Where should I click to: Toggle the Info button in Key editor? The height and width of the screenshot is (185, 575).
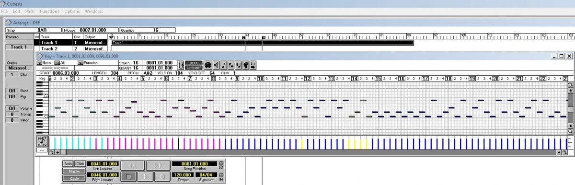click(x=194, y=63)
